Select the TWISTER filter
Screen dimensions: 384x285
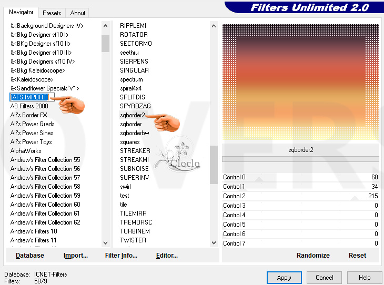coord(133,240)
